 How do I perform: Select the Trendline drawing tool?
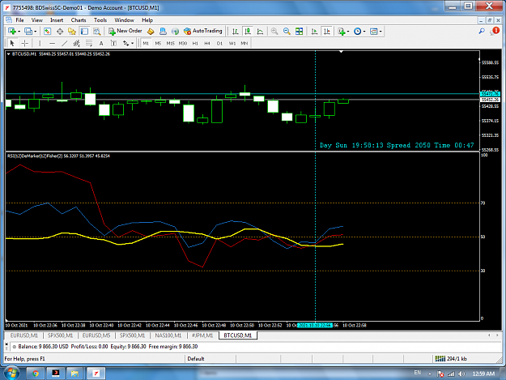(65, 43)
